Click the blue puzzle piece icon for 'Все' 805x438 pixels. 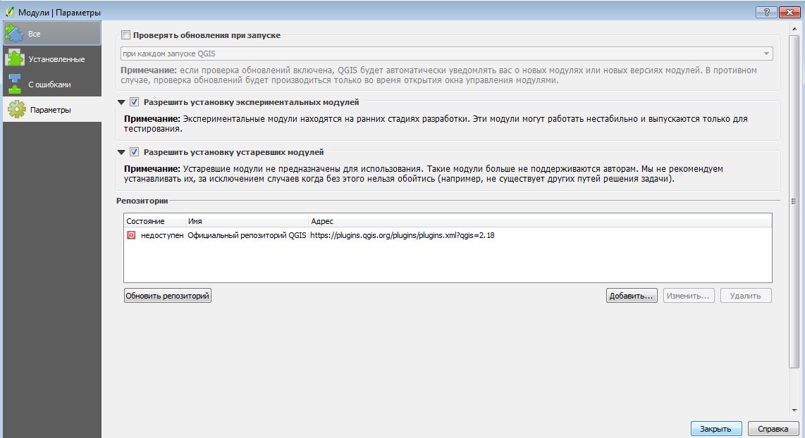[14, 33]
